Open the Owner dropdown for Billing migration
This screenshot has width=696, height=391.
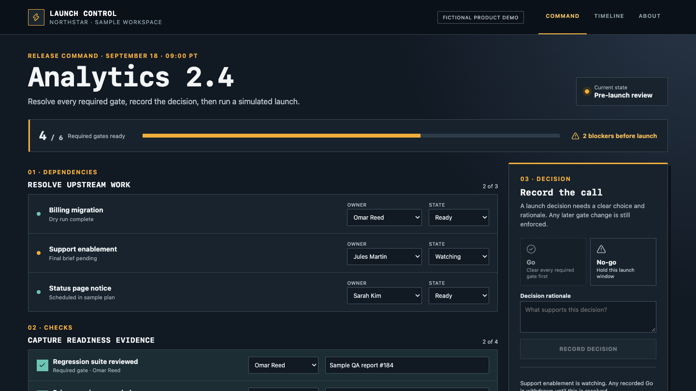[384, 217]
